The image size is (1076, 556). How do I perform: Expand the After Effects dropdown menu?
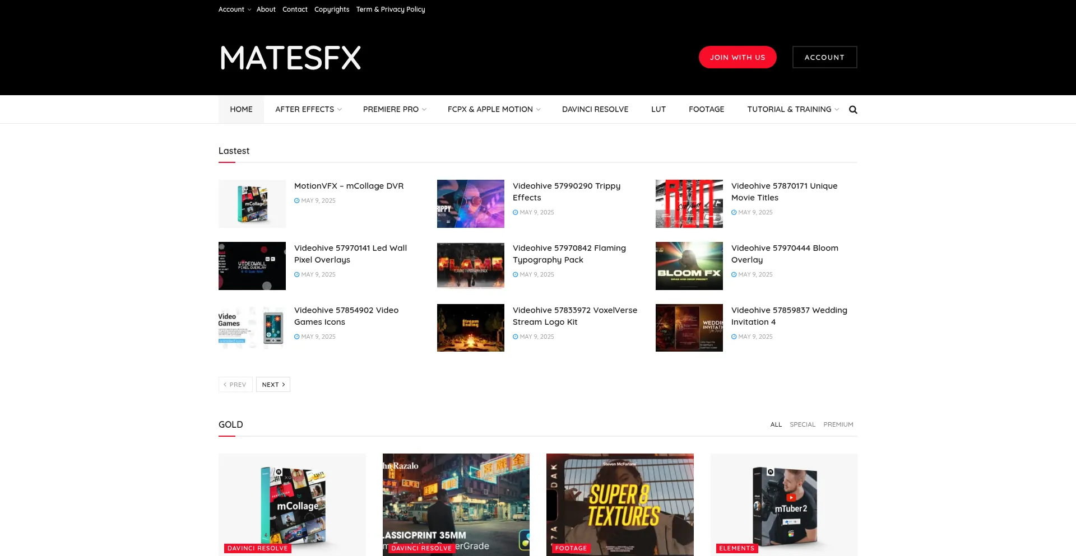(x=308, y=110)
